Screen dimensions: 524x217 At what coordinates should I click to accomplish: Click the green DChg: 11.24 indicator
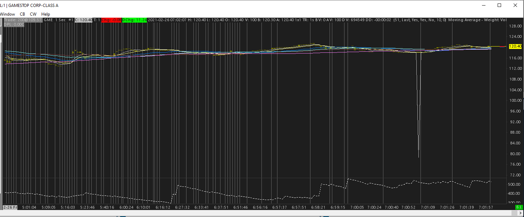(x=135, y=20)
